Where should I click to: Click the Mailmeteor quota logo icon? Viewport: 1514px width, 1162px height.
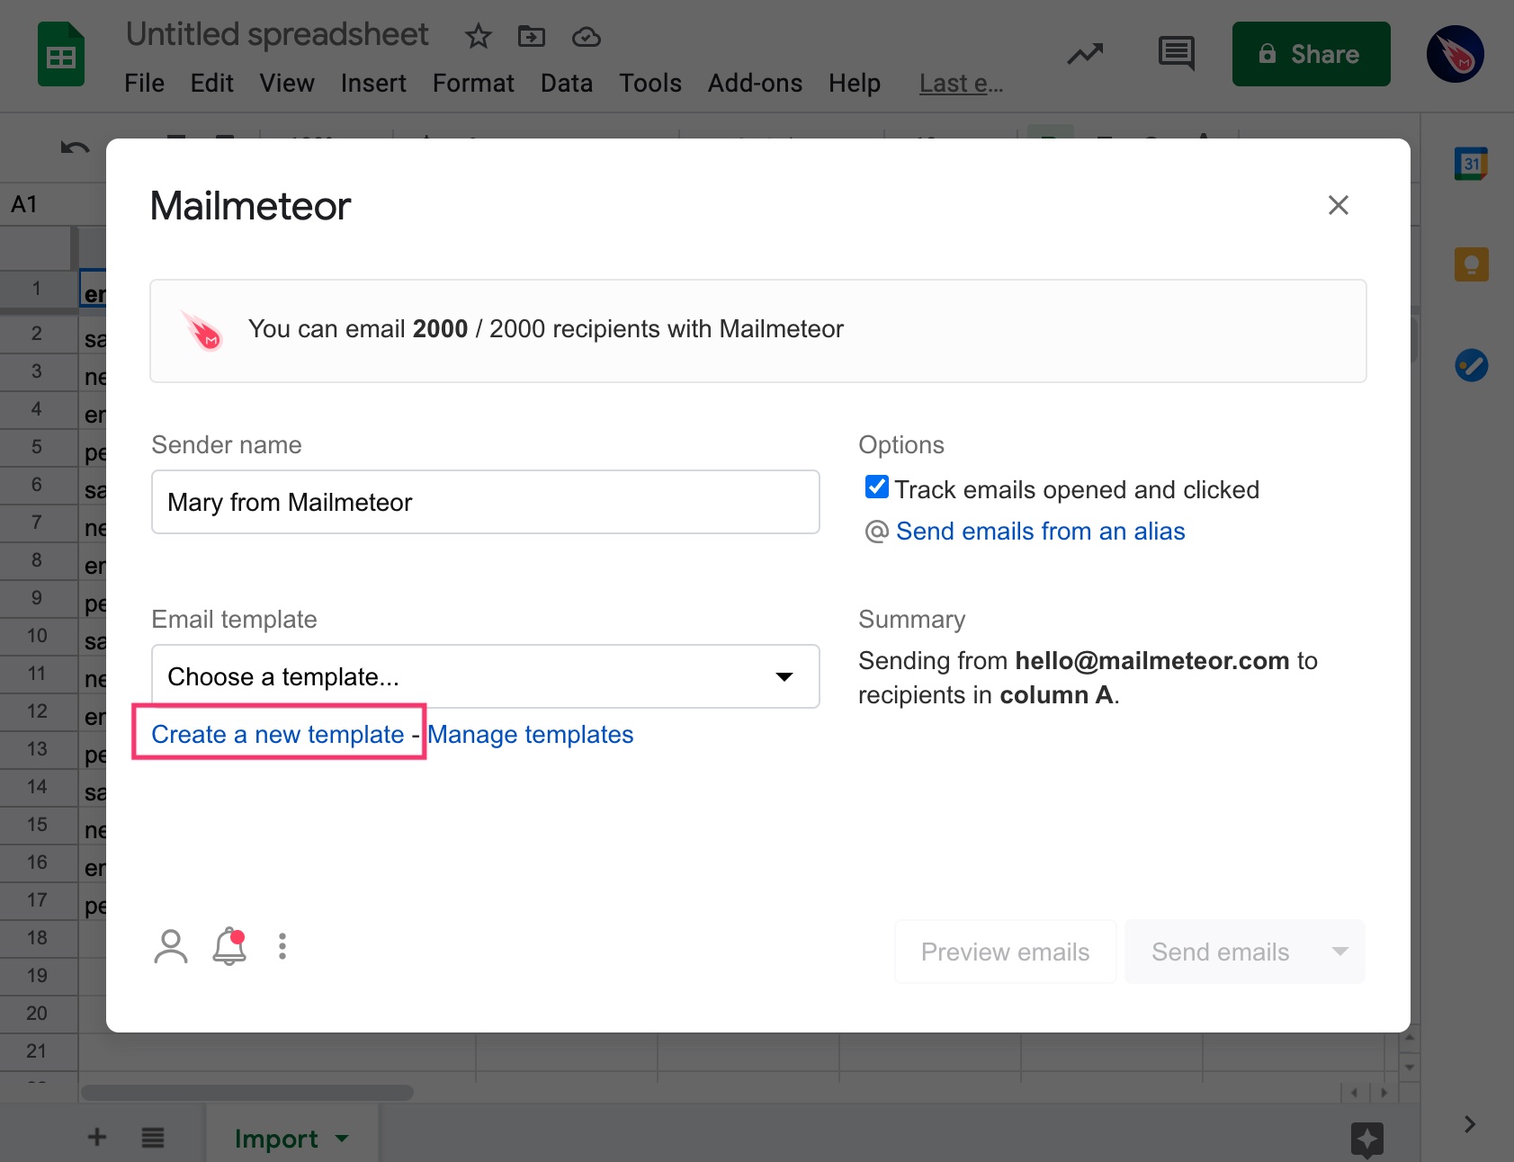tap(202, 331)
